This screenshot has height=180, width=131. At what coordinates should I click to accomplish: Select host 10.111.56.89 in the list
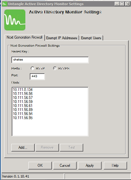23,110
